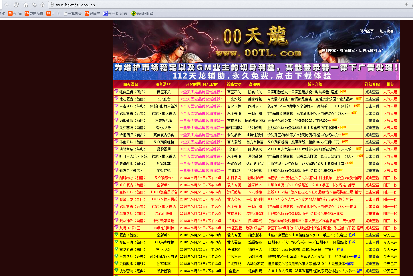The height and width of the screenshot is (276, 413).
Task: Click the gem icon beside 新方舟（新区）
Action: tap(116, 170)
